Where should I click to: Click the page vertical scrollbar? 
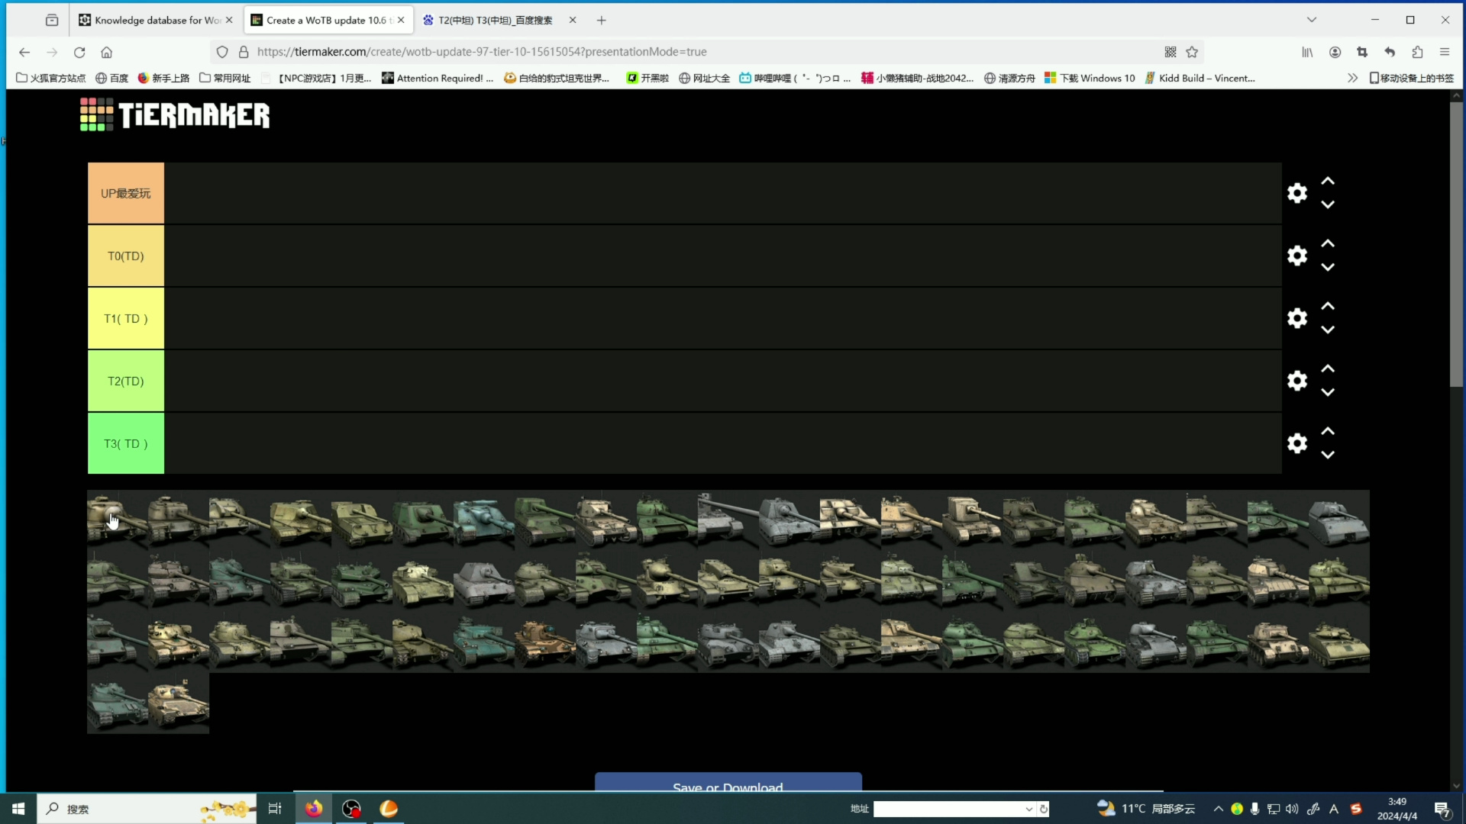click(1456, 244)
